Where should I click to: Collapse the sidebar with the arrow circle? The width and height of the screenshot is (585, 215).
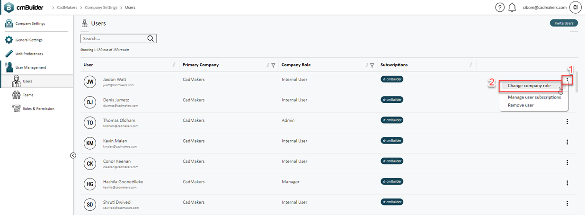[73, 155]
